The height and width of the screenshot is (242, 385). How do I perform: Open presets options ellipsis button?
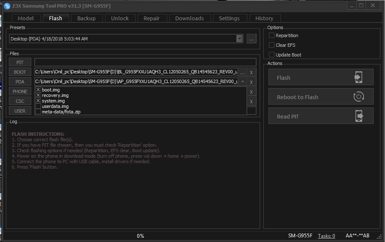[251, 39]
